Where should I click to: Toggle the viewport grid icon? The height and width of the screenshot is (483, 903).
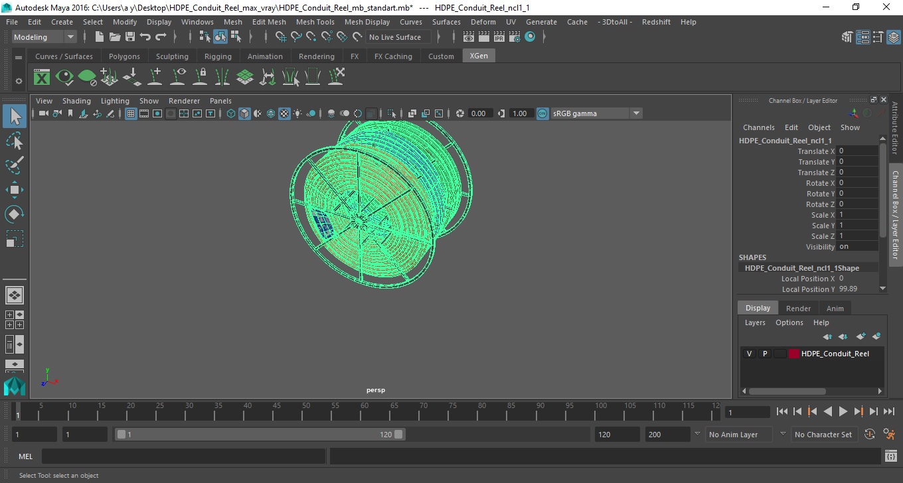point(131,113)
